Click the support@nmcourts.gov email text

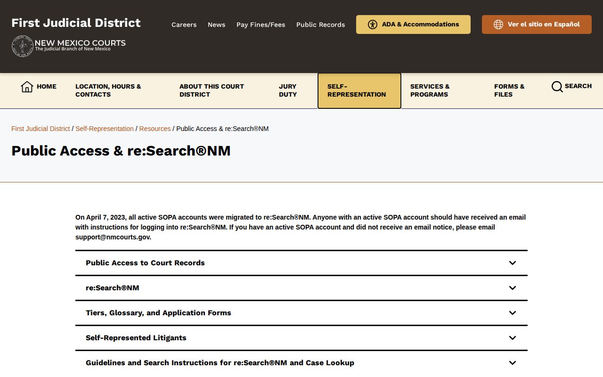pyautogui.click(x=113, y=237)
